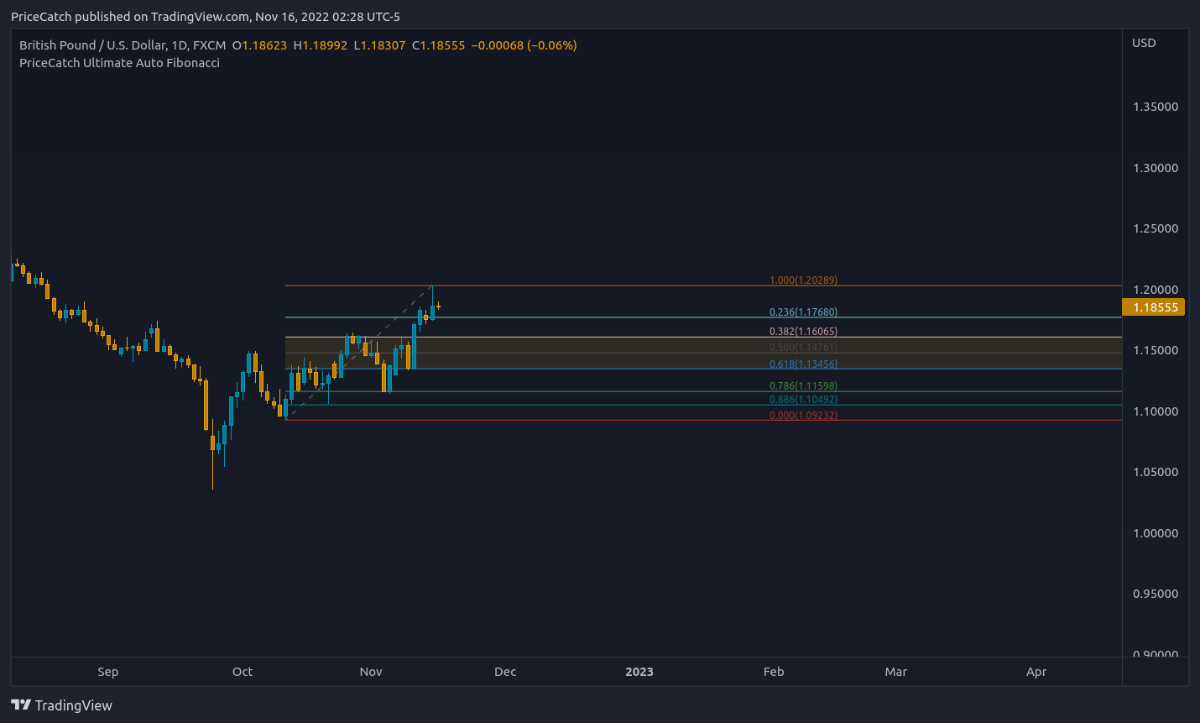Click the open value O1.18623

coord(260,45)
